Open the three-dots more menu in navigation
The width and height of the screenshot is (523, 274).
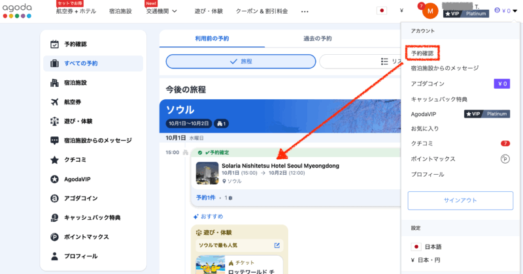305,11
